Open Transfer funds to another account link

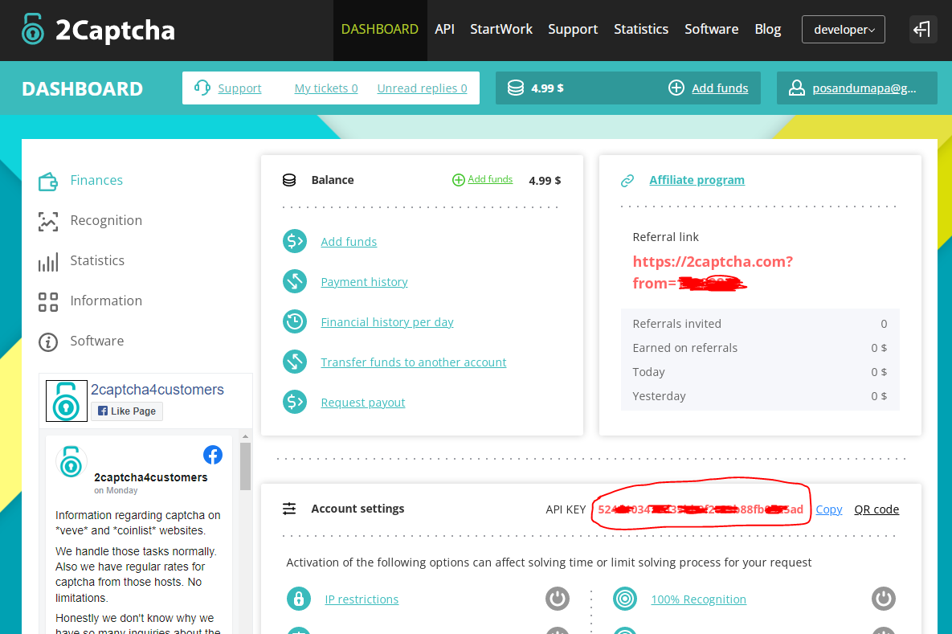click(x=413, y=362)
